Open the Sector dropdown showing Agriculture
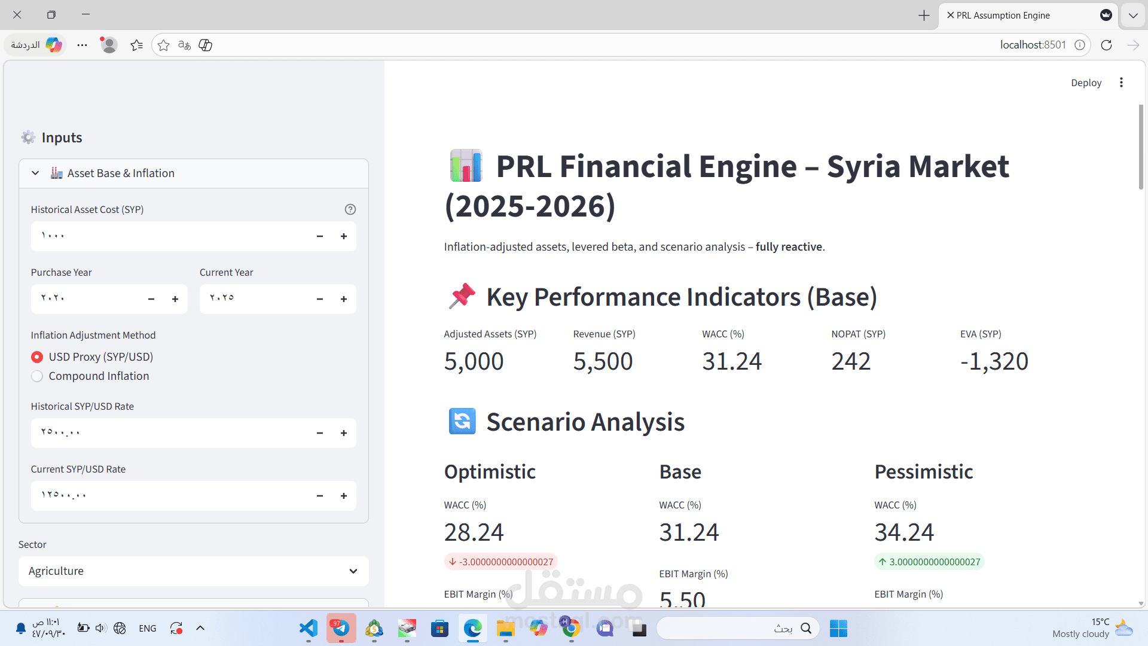This screenshot has width=1148, height=646. [x=194, y=571]
